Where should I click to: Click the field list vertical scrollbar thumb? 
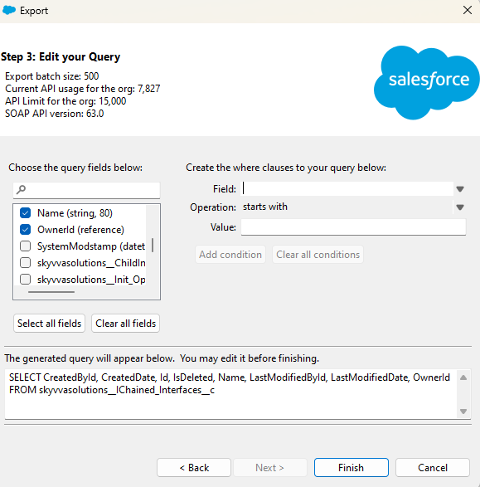tap(153, 245)
